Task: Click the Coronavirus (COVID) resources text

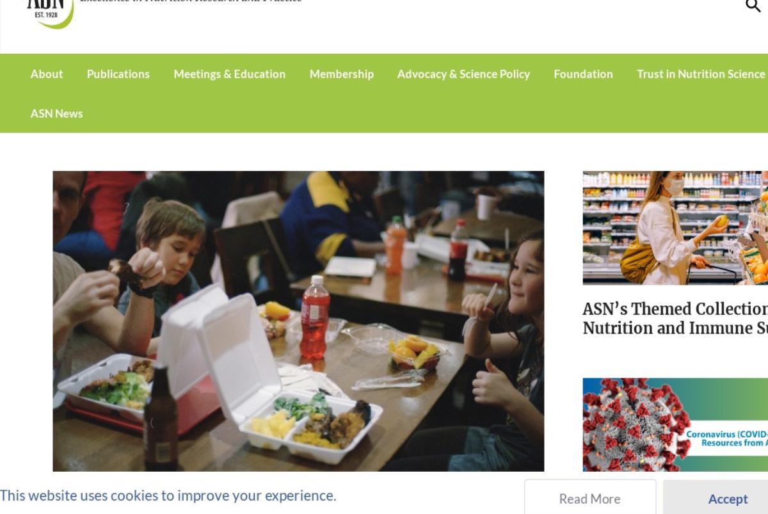Action: tap(726, 438)
